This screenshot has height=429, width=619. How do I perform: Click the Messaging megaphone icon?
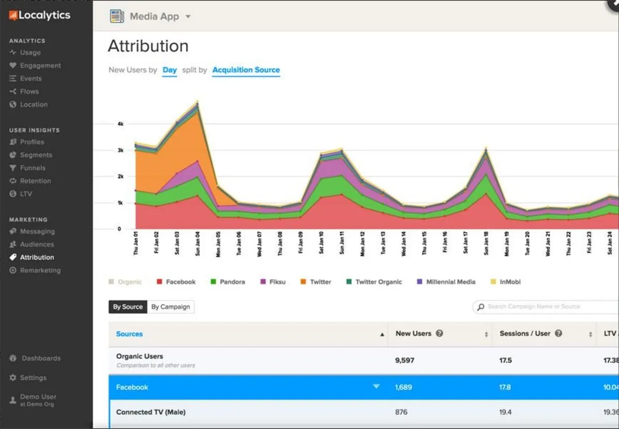coord(13,232)
